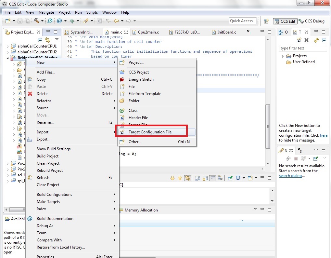
Task: Choose Header File in New submenu
Action: click(157, 117)
